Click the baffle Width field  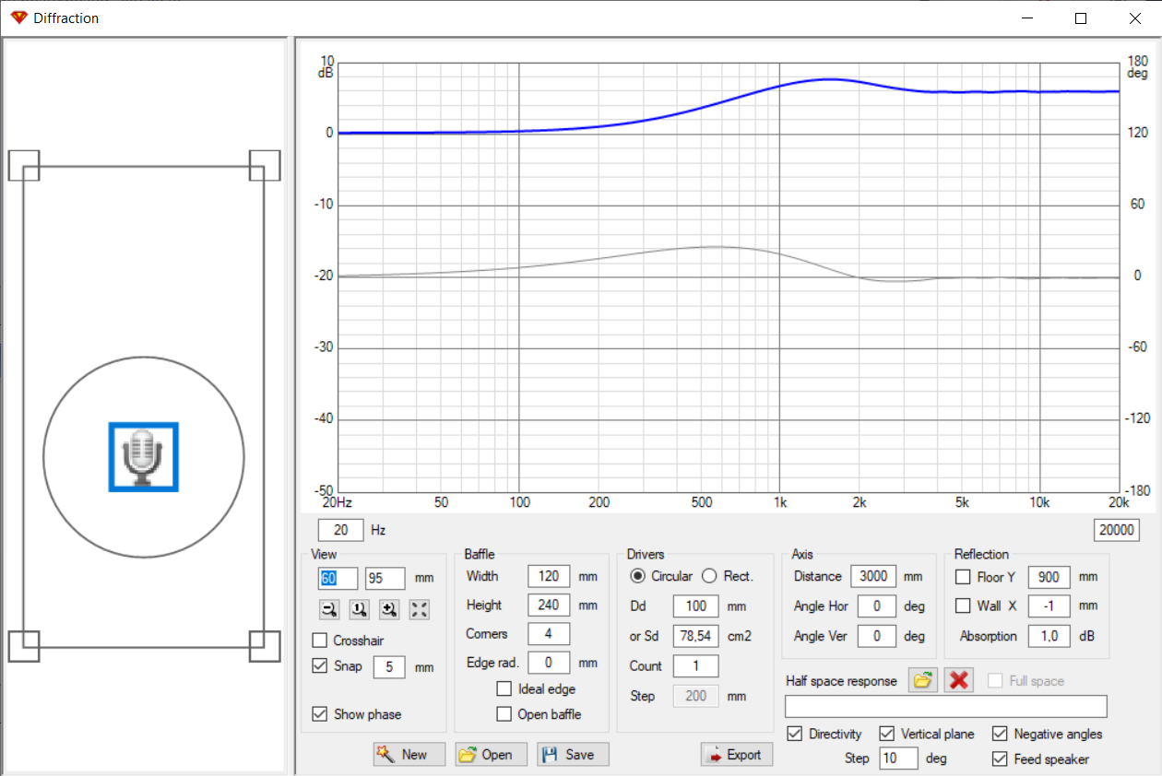coord(549,576)
